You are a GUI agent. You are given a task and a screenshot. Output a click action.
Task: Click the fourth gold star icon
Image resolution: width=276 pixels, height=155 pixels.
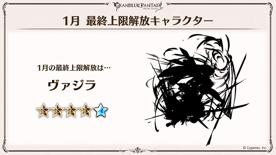[85, 110]
